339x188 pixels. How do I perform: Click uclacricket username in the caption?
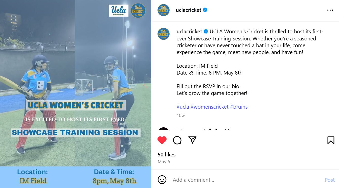(189, 32)
